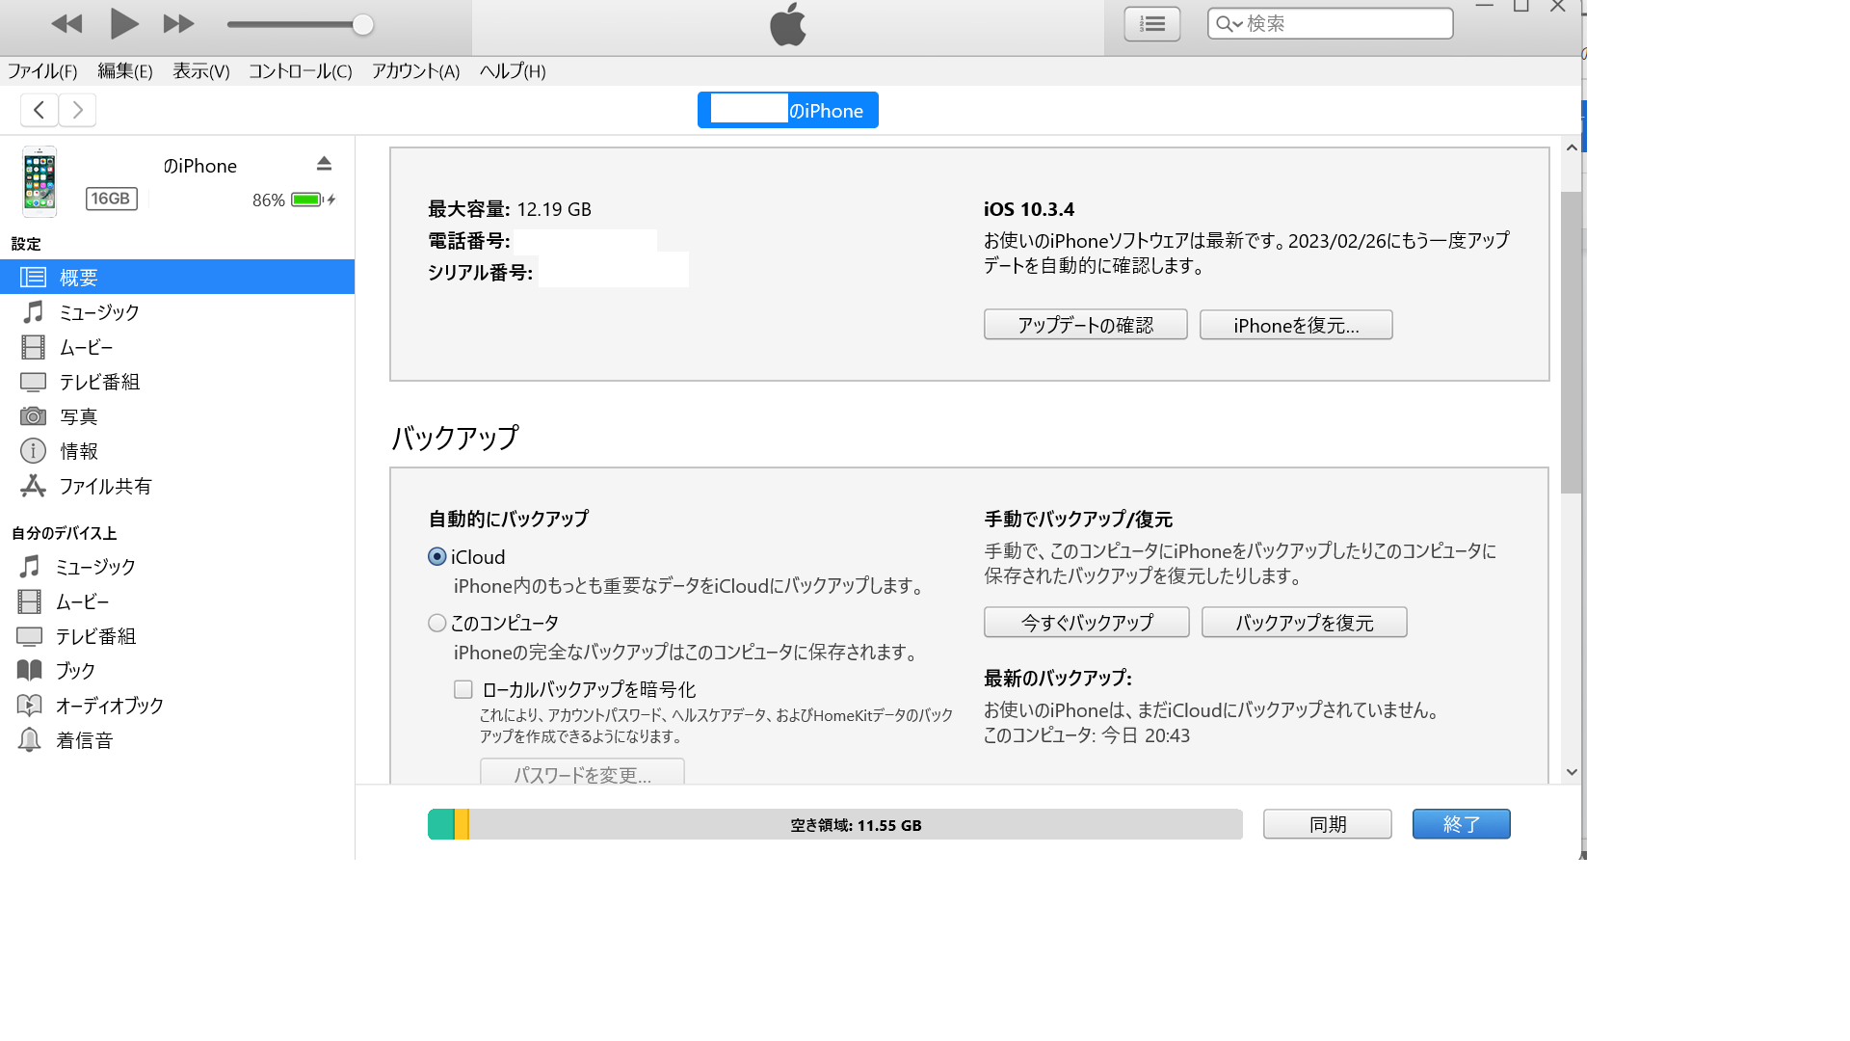Open the 表示(V) menu
Screen dimensions: 1850x1041
(201, 71)
